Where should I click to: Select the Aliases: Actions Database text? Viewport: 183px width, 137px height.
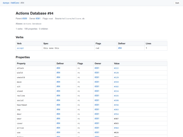click(x=28, y=24)
